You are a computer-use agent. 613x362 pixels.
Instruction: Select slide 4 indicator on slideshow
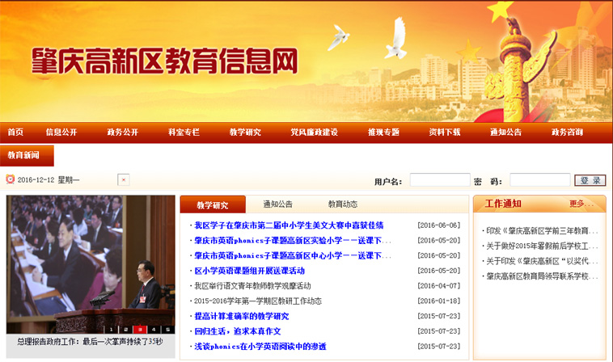coord(153,330)
